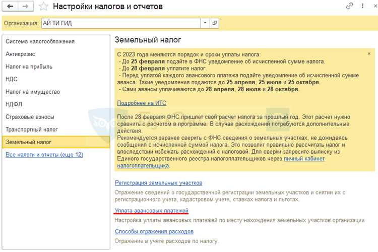Image resolution: width=378 pixels, height=252 pixels.
Task: Click into the Организация field АЙ ТИ ГИД
Action: (121, 23)
